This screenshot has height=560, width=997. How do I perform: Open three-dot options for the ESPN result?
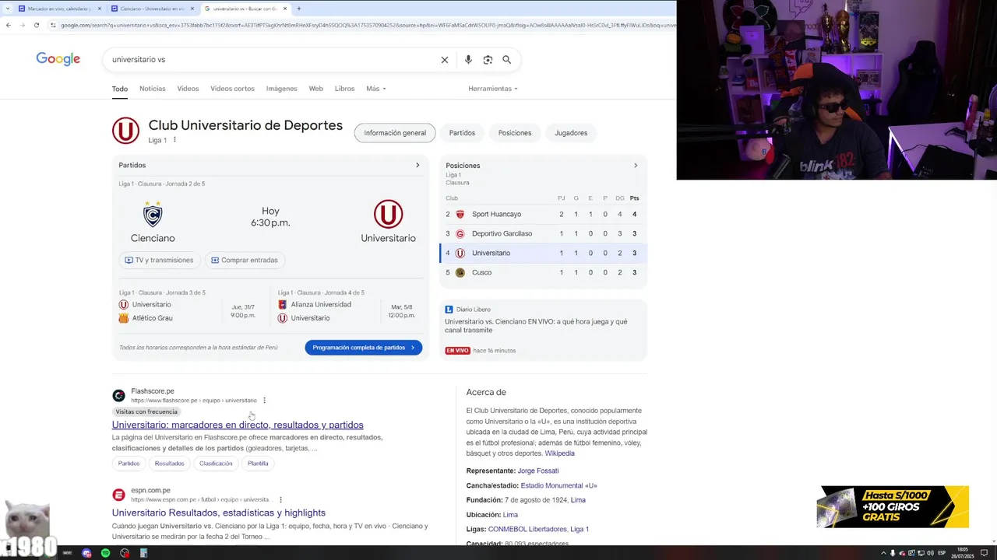(x=280, y=499)
